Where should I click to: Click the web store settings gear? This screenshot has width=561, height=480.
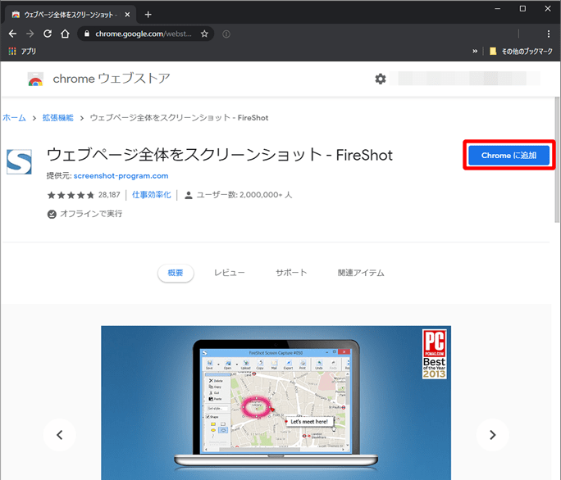coord(381,79)
